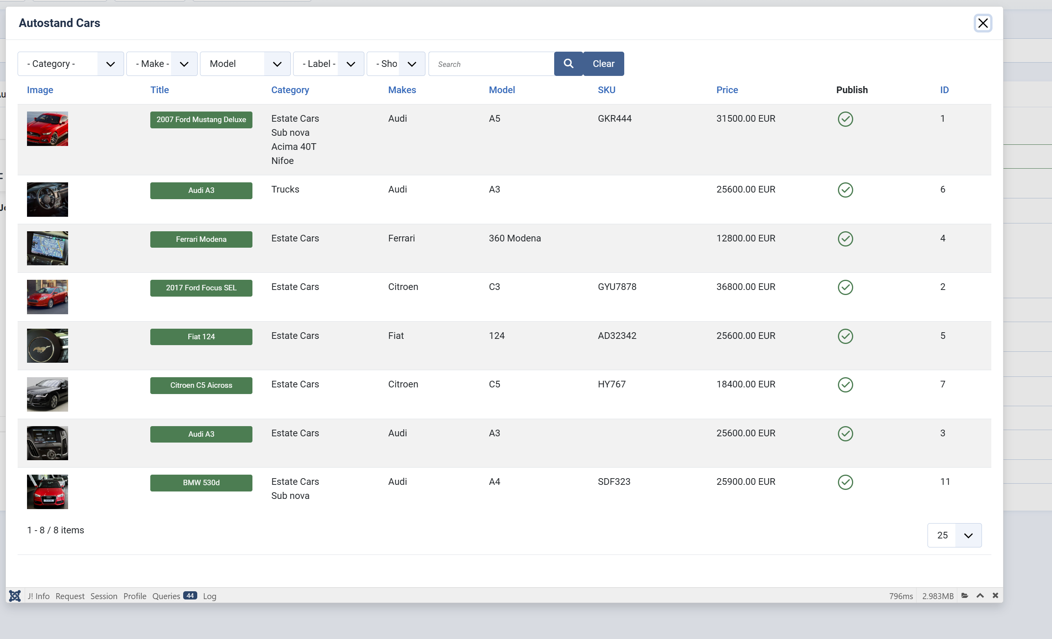Viewport: 1052px width, 639px height.
Task: Click the 2.983MB memory indicator
Action: 938,596
